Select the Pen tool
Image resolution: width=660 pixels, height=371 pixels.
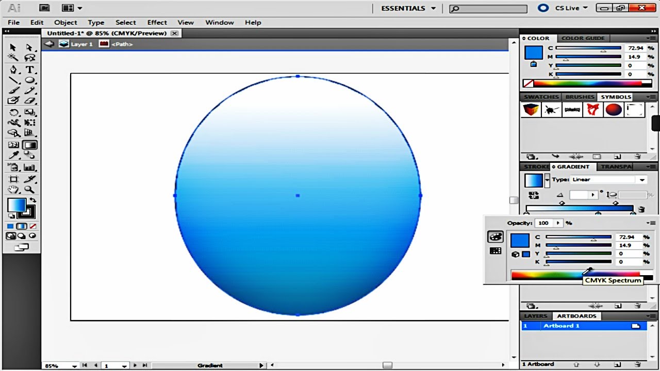coord(13,70)
